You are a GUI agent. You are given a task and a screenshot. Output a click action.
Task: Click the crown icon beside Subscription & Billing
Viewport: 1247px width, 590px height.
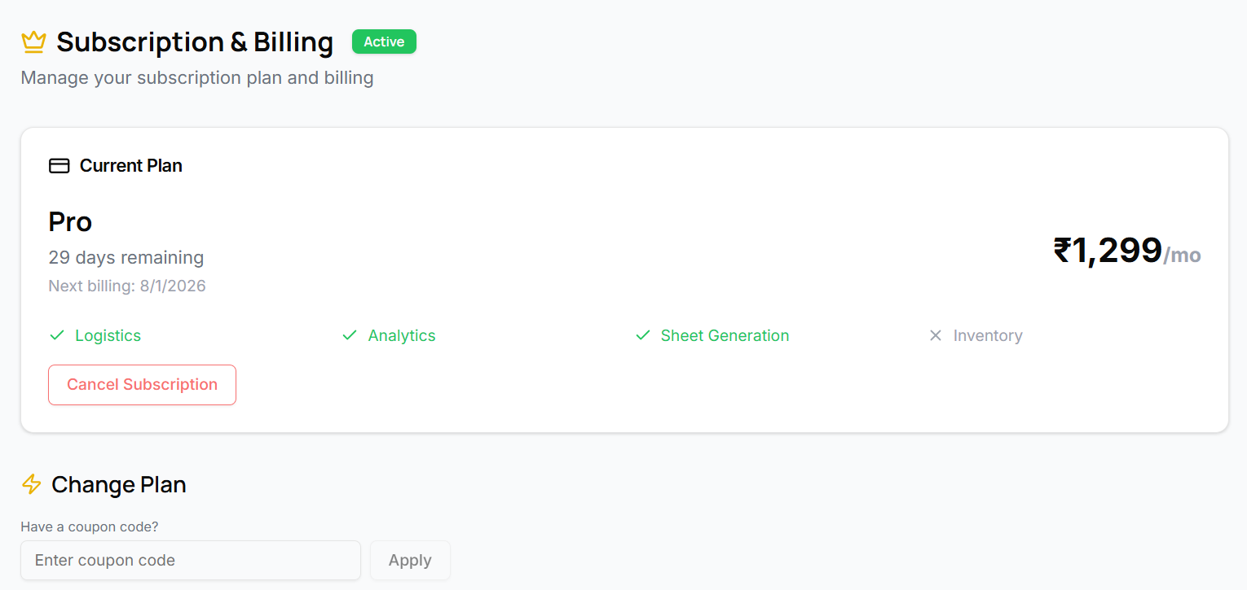[x=33, y=42]
